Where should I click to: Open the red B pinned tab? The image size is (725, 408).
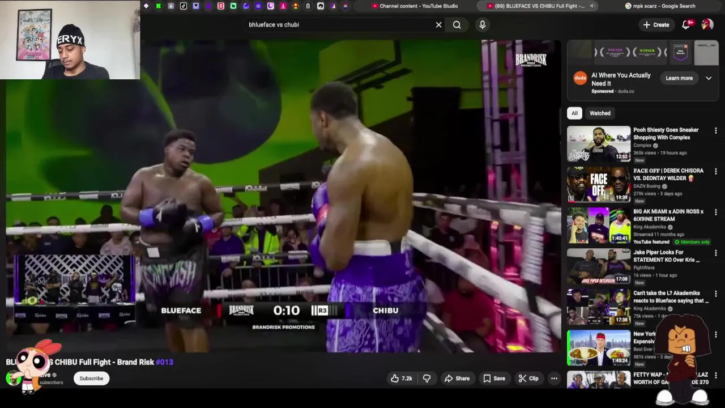221,6
